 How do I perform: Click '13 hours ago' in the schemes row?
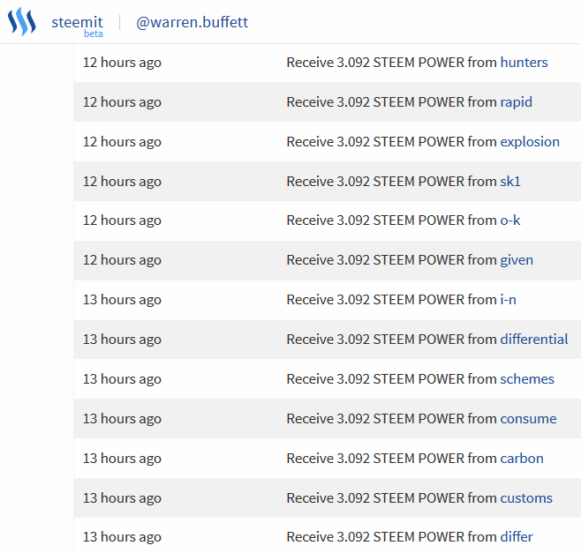[x=122, y=379]
